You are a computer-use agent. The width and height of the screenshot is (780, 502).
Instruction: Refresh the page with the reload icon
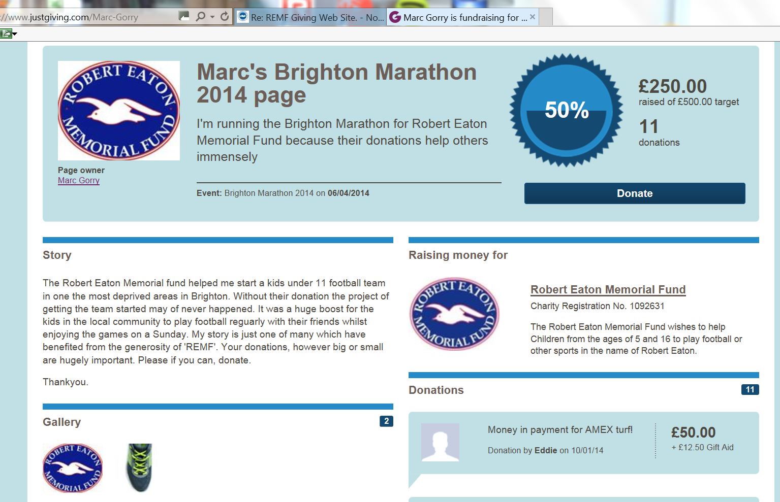(225, 17)
